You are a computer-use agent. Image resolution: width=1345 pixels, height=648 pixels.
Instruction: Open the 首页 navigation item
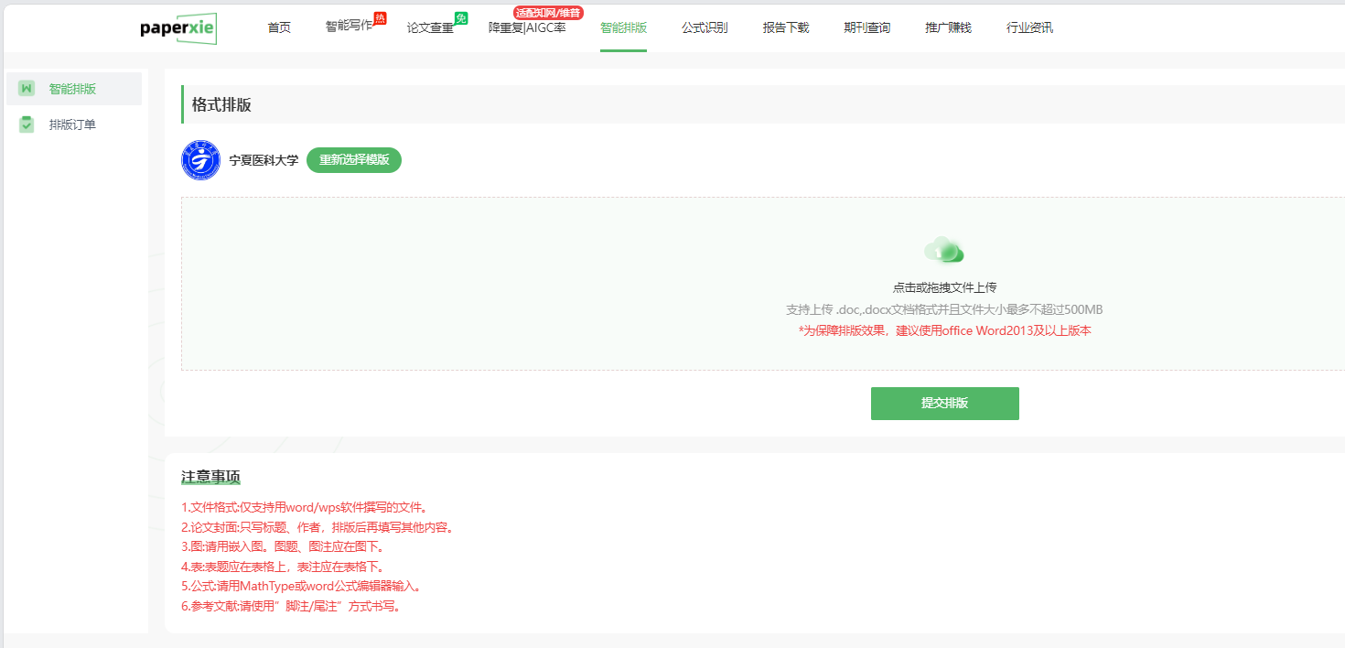tap(279, 27)
